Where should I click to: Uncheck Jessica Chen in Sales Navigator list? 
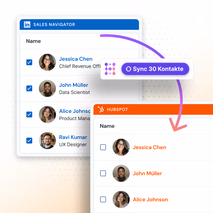click(29, 62)
